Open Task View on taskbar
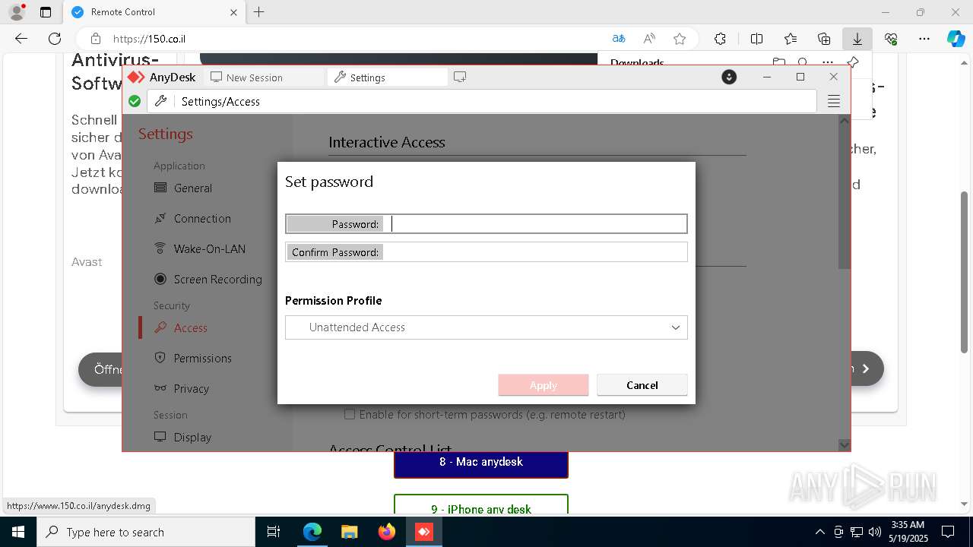The height and width of the screenshot is (547, 973). pyautogui.click(x=274, y=532)
